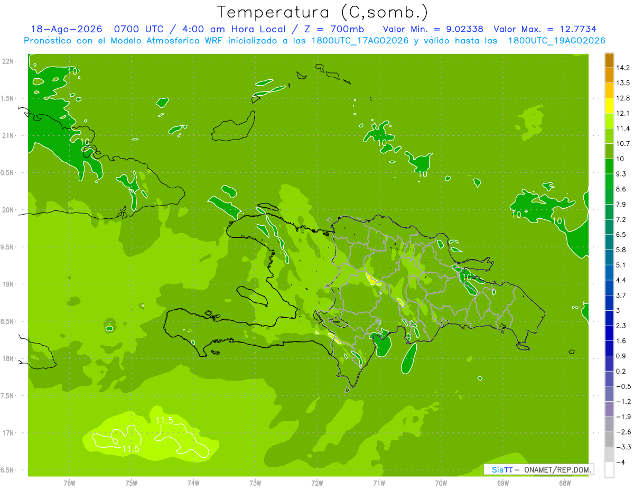This screenshot has width=634, height=490.
Task: Select the pressure level "Z = 700mb"
Action: tap(334, 29)
